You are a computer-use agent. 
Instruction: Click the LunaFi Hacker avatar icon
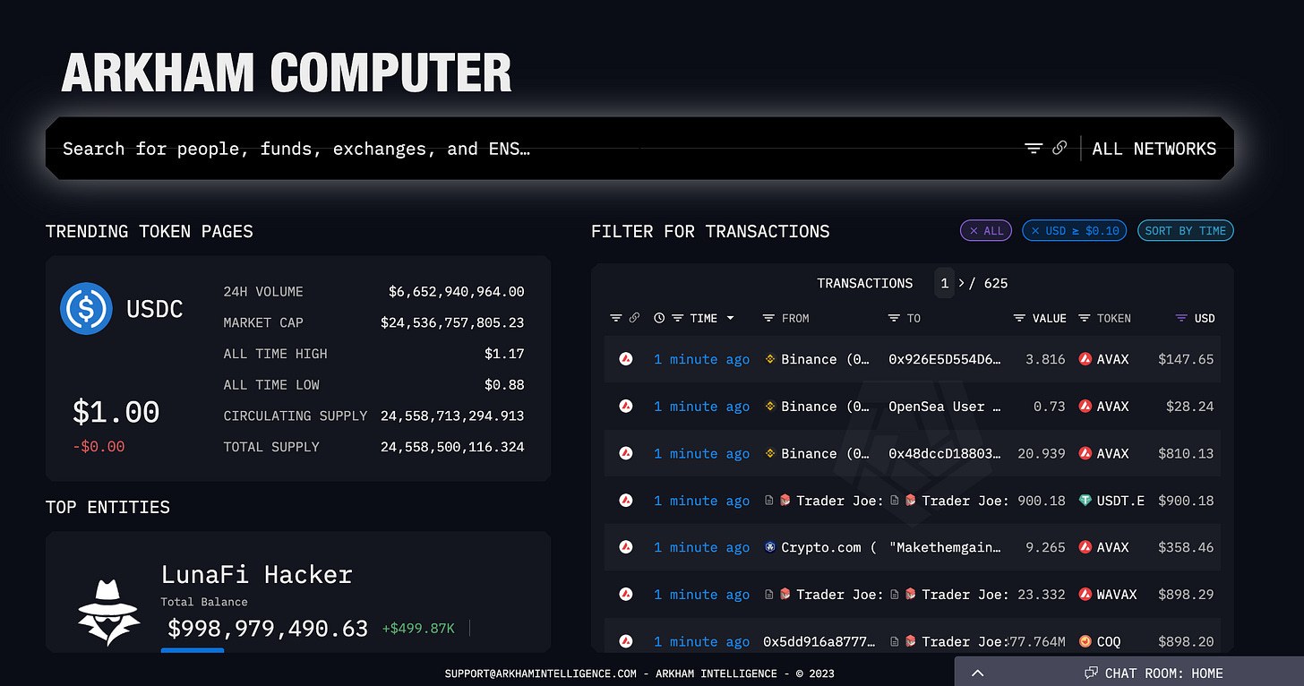(109, 613)
